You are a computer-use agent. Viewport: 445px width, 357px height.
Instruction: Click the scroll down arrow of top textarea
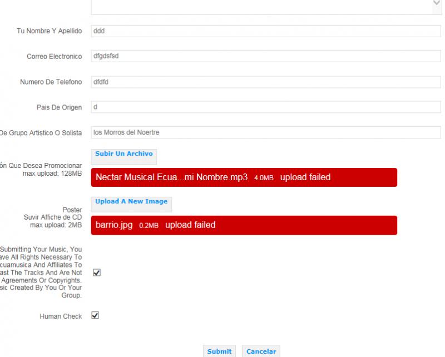point(437,3)
